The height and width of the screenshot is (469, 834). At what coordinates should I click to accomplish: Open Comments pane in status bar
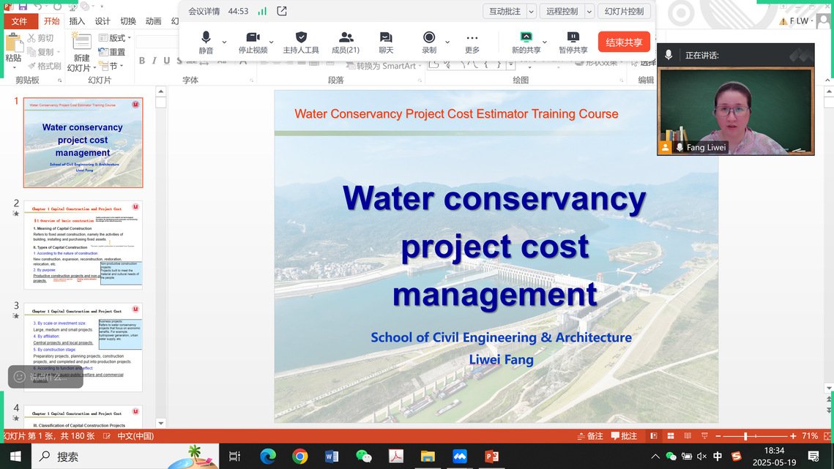(x=625, y=436)
